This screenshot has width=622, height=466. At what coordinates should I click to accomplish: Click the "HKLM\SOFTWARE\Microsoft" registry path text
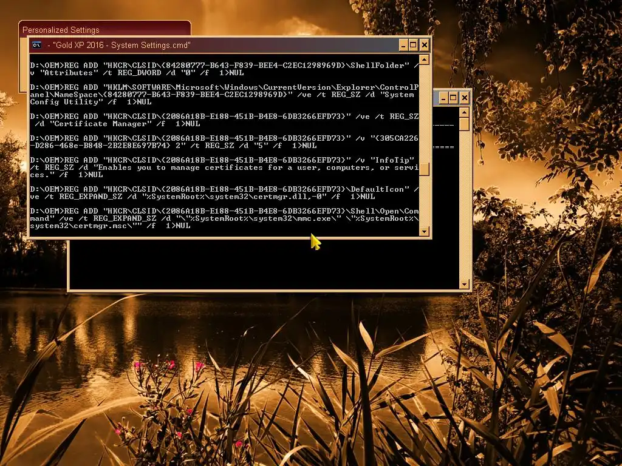pyautogui.click(x=163, y=87)
